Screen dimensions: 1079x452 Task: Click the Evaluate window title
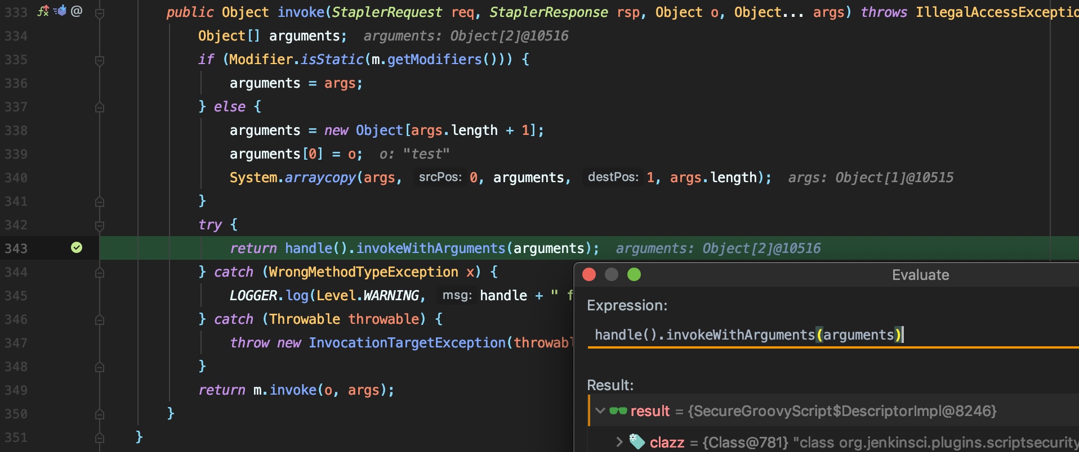point(921,275)
